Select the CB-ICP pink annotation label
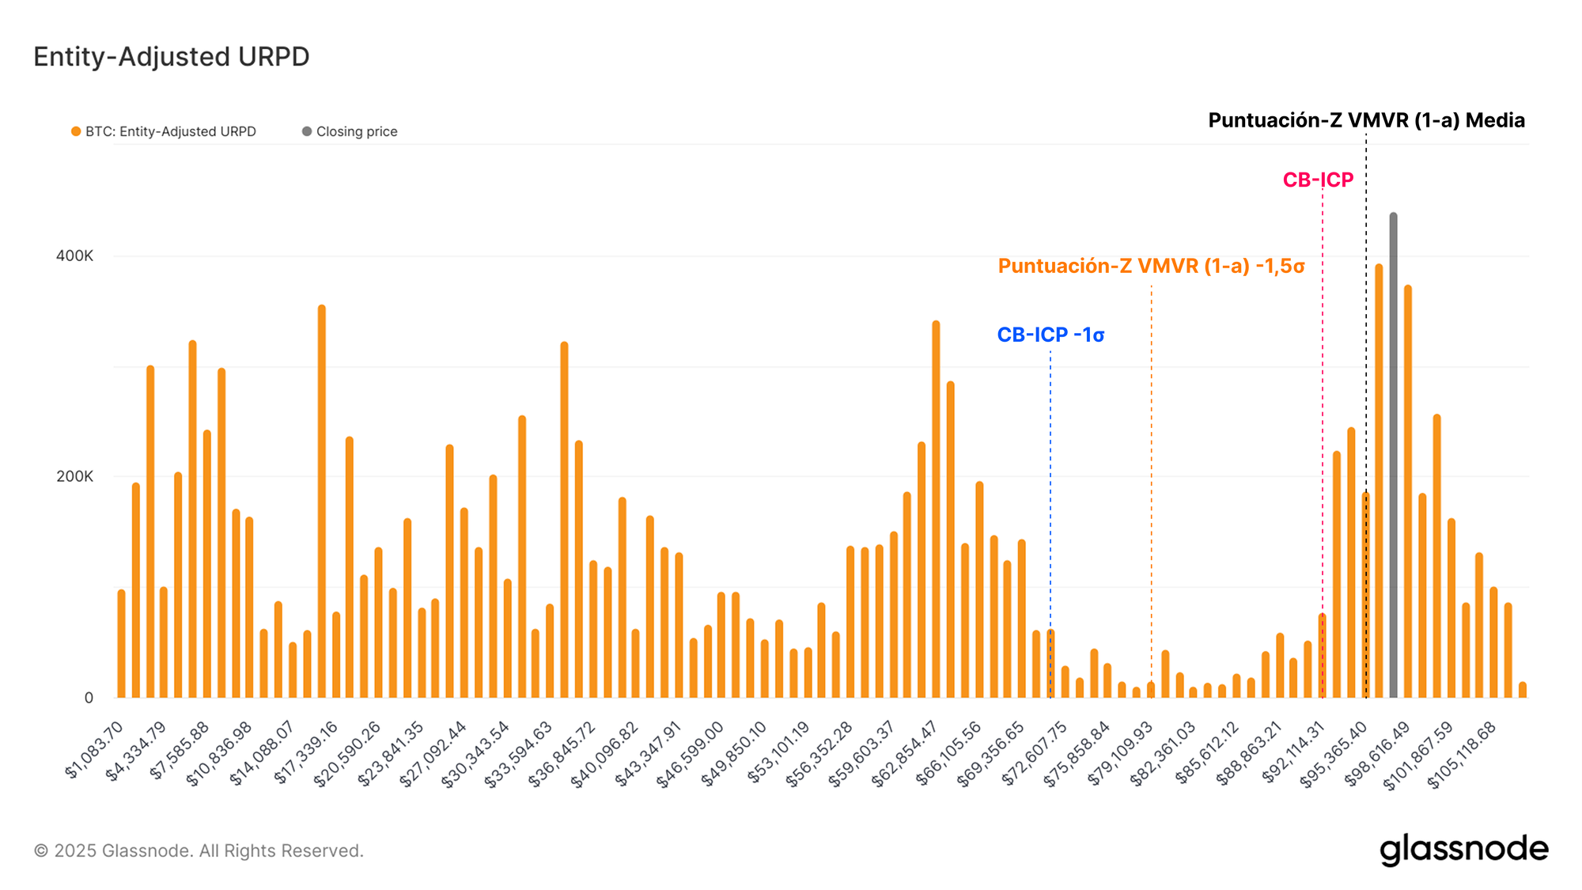This screenshot has width=1582, height=890. (1318, 180)
